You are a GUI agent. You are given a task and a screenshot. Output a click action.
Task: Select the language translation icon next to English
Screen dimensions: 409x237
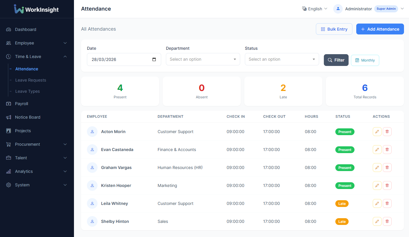304,9
